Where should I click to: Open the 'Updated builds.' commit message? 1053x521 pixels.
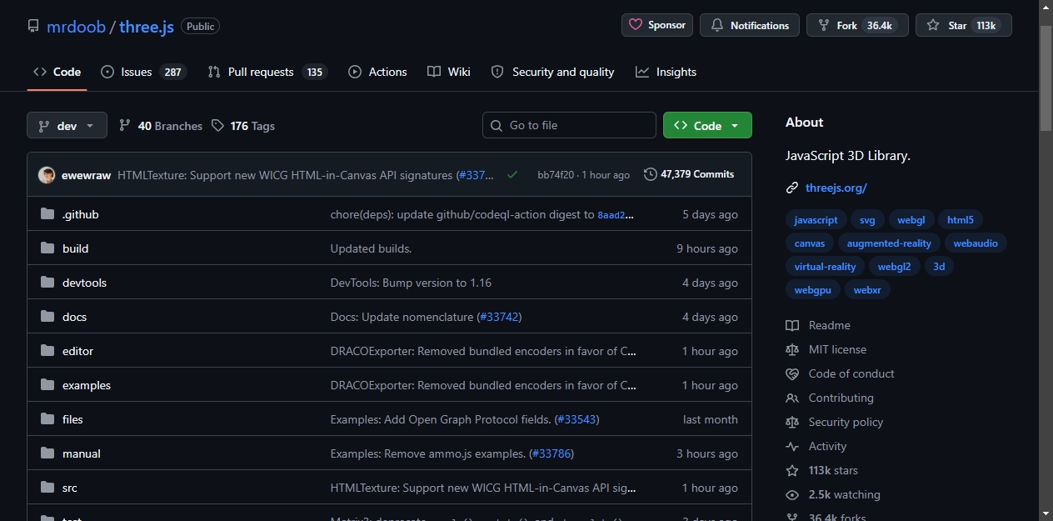pyautogui.click(x=371, y=248)
